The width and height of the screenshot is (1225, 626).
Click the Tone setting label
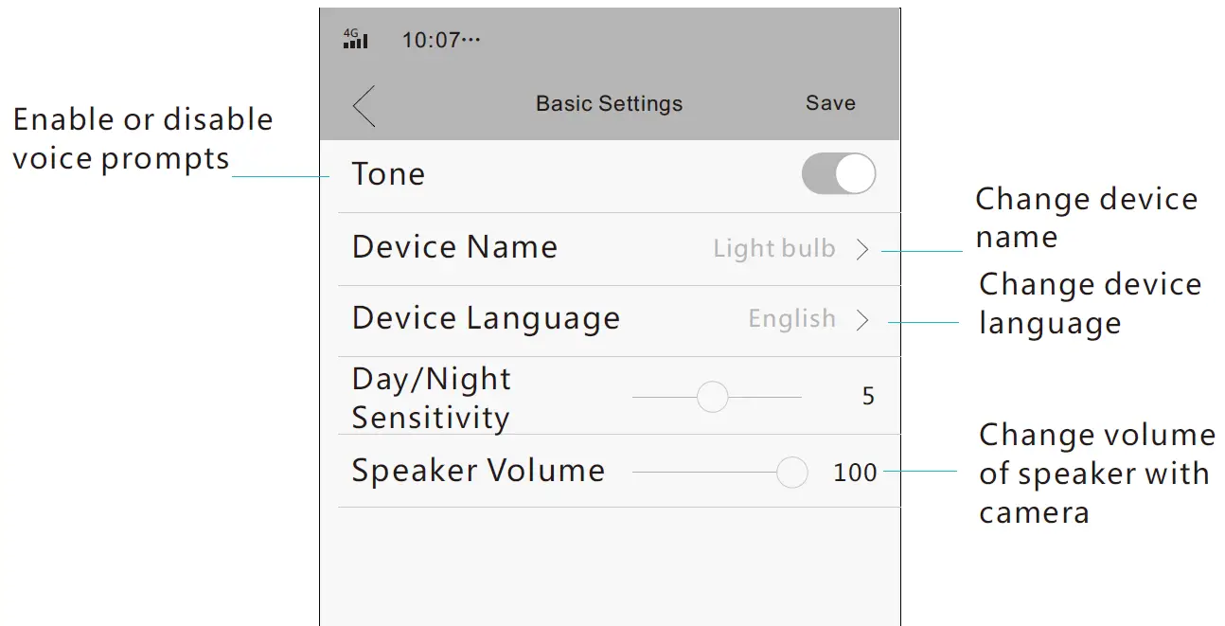pyautogui.click(x=388, y=174)
